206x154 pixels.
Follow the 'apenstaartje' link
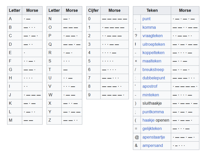[x=154, y=137]
